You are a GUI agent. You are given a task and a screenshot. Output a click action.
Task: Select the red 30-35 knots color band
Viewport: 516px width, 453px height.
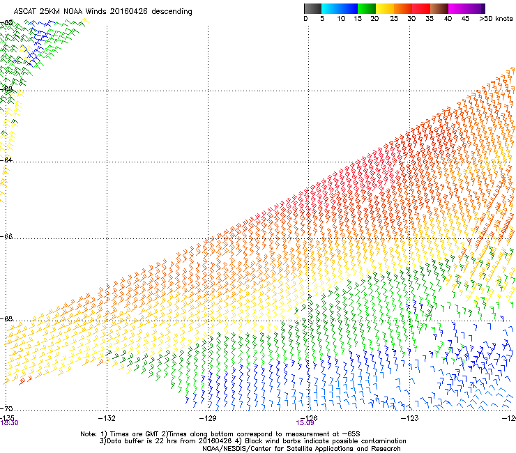pyautogui.click(x=421, y=8)
